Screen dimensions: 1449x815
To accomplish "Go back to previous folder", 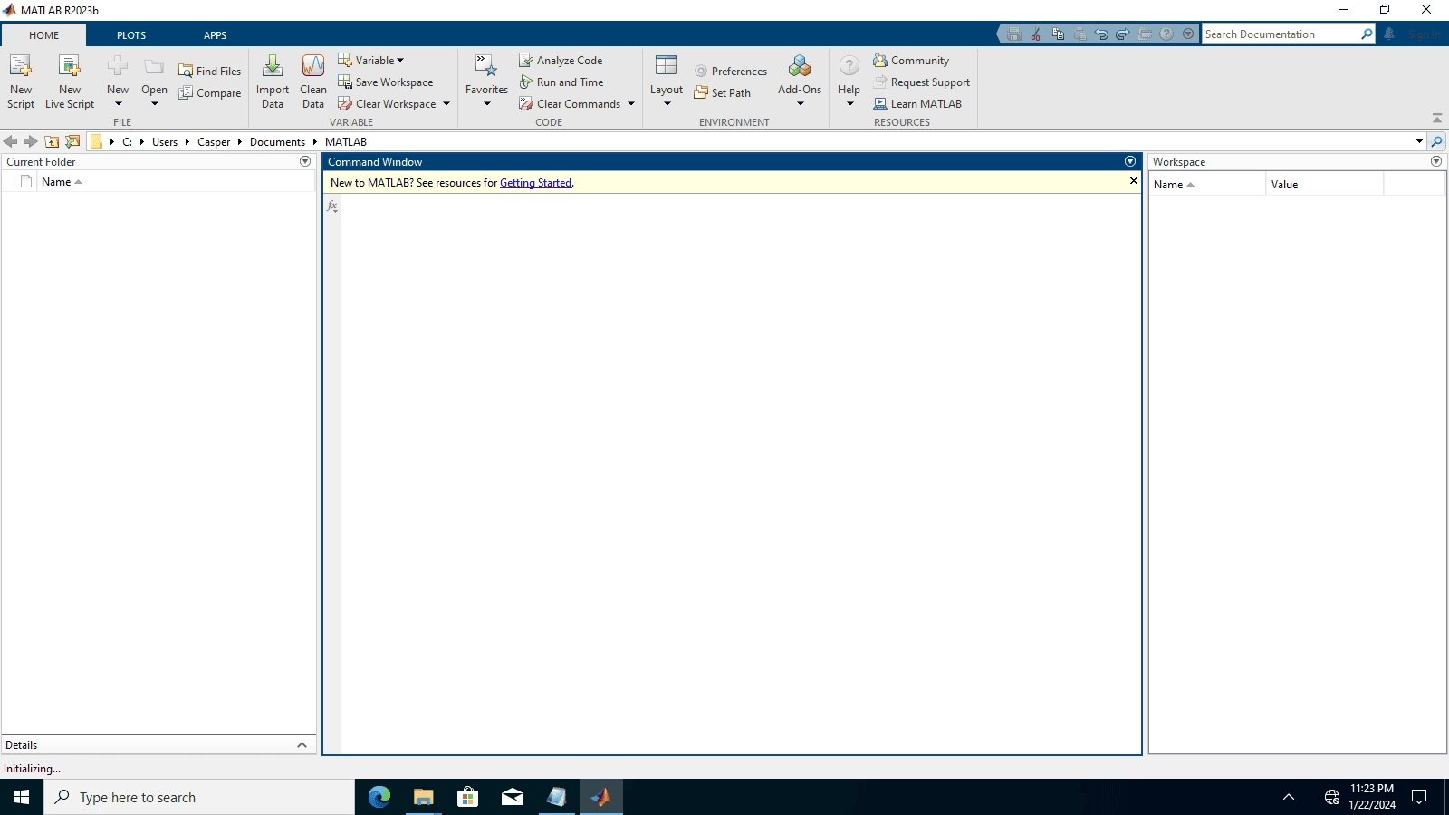I will click(x=11, y=141).
